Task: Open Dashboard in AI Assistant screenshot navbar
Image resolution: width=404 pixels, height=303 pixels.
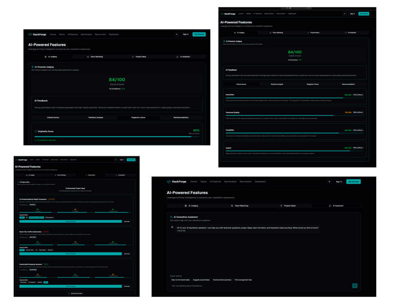Action: coord(260,182)
